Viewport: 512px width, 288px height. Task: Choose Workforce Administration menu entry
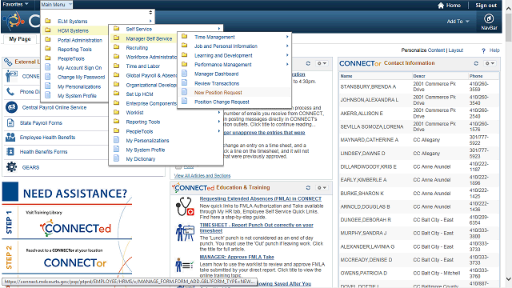[151, 57]
